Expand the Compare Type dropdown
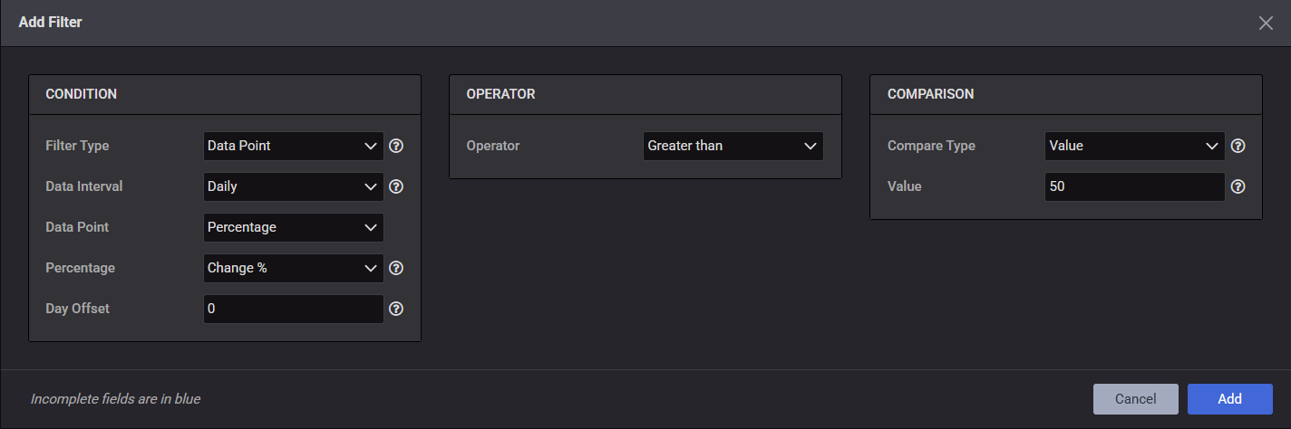This screenshot has width=1291, height=429. click(x=1134, y=146)
